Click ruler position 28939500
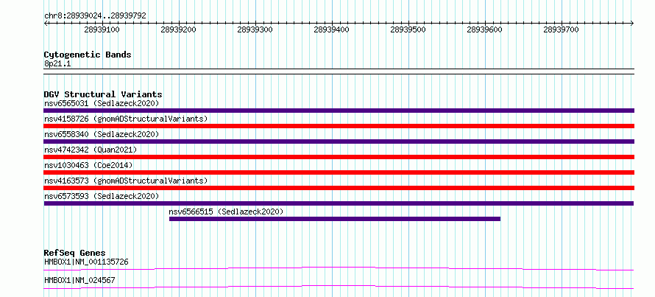The width and height of the screenshot is (655, 297). (x=408, y=29)
